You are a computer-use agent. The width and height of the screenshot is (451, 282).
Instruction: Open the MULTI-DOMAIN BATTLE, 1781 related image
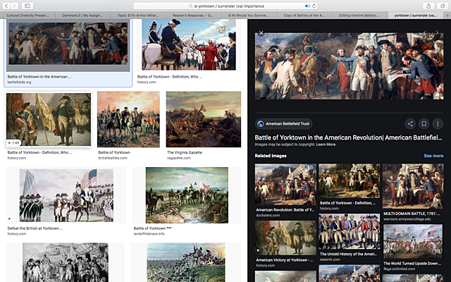(413, 186)
